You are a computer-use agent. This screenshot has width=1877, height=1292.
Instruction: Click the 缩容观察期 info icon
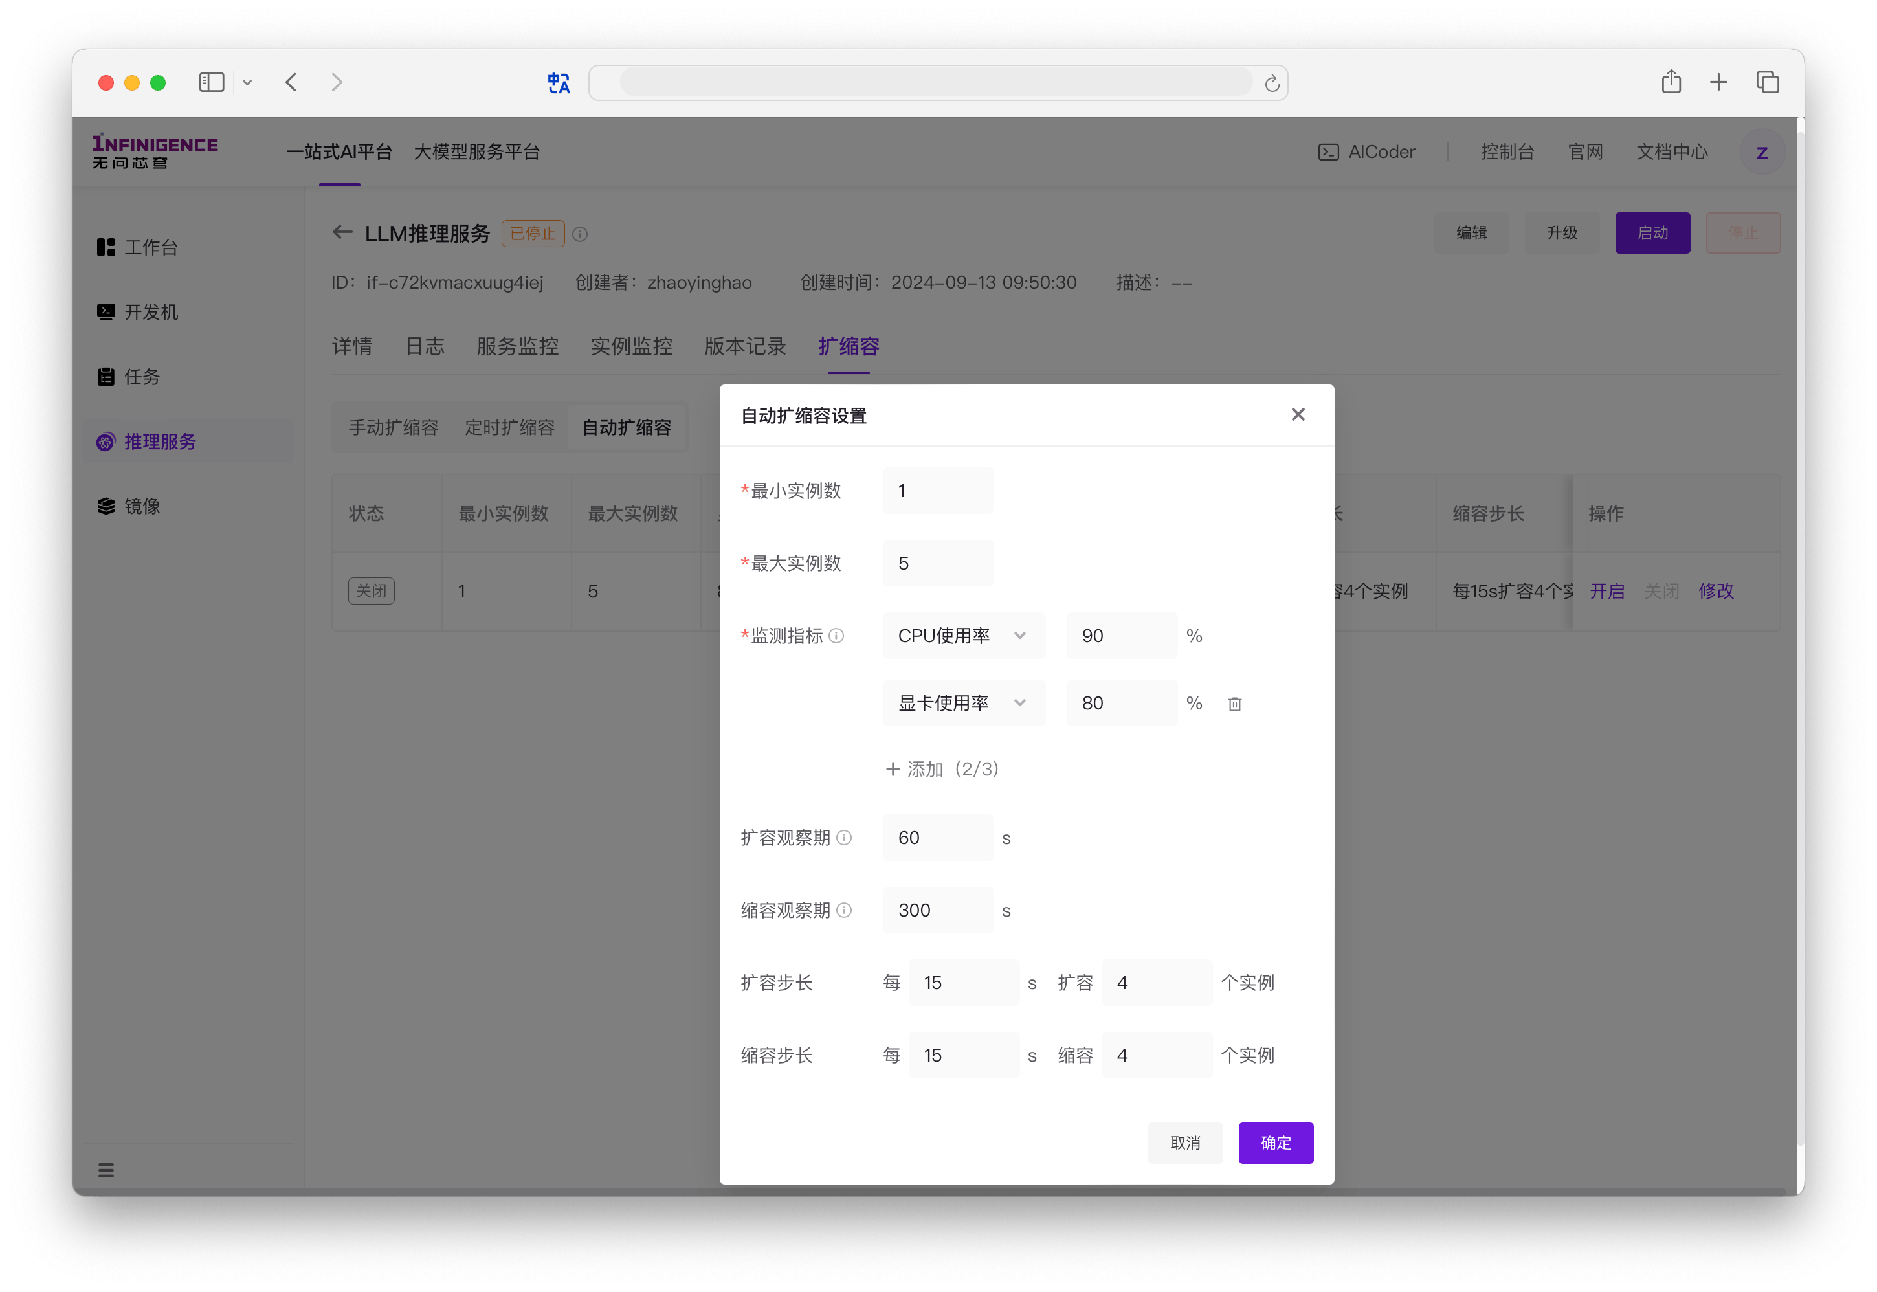pyautogui.click(x=844, y=910)
